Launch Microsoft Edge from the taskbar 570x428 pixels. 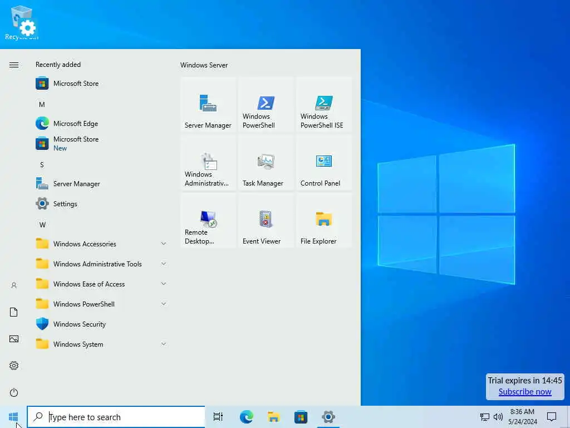pos(246,417)
